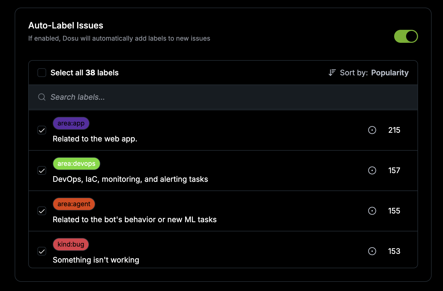
Task: Click the issue count icon for area:agent
Action: click(x=372, y=211)
